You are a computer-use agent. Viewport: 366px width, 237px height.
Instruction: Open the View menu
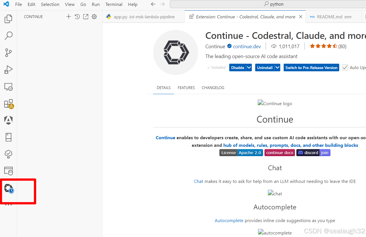70,4
